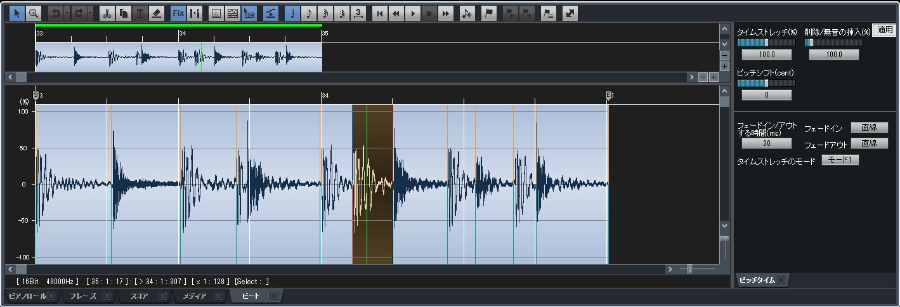
Task: Toggle the Fix button
Action: tap(178, 13)
